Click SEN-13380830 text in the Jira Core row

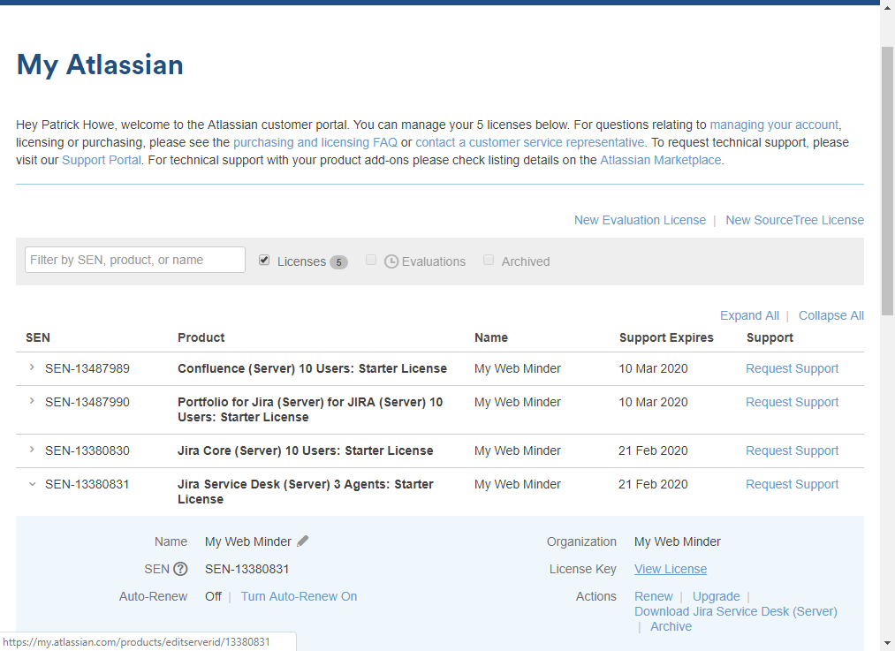click(x=87, y=450)
